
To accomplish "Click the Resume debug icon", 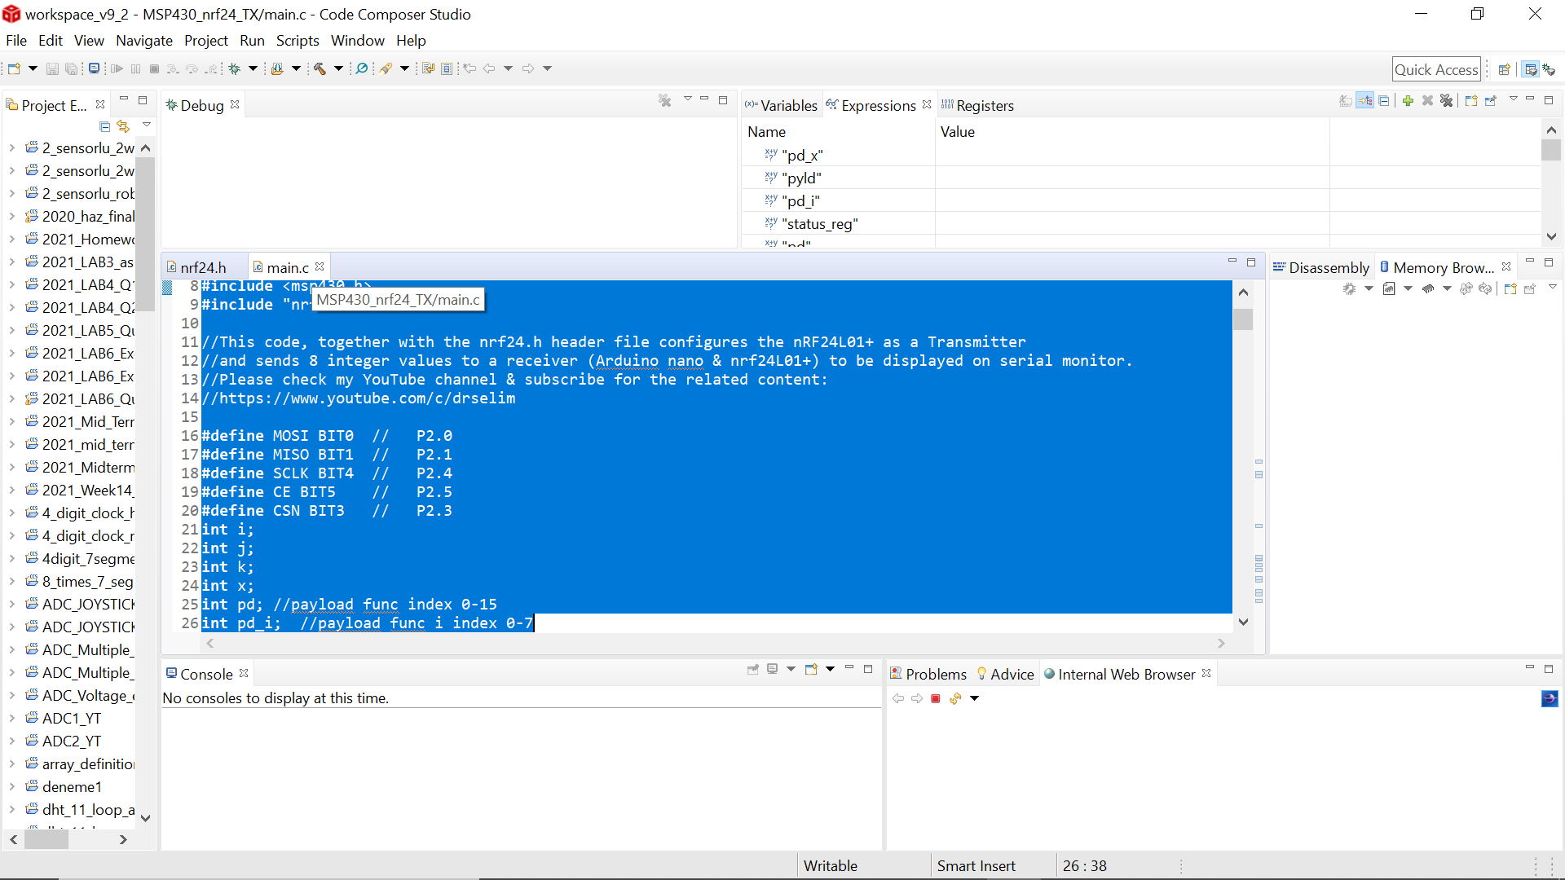I will pos(117,68).
